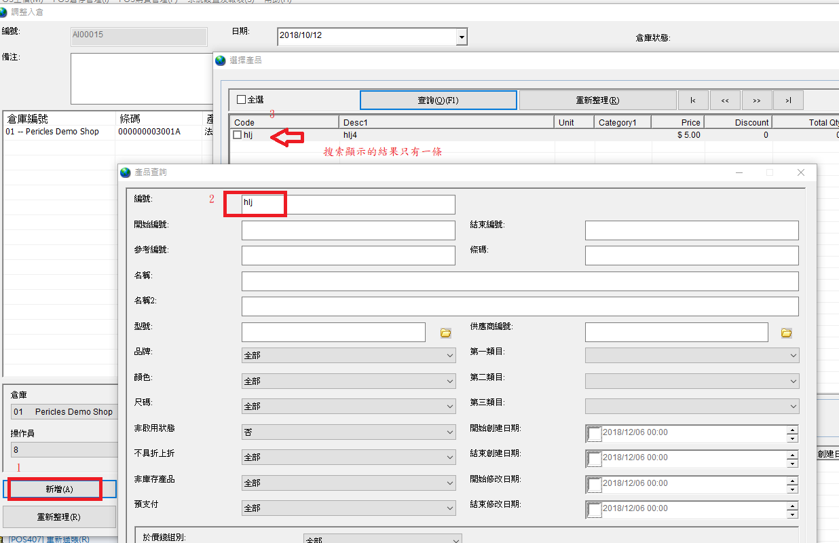This screenshot has height=543, width=839.
Task: Sort by the Discount column header
Action: tap(738, 122)
